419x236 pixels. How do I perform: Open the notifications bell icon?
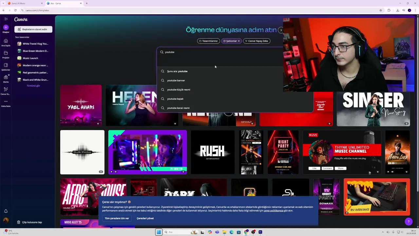click(6, 211)
